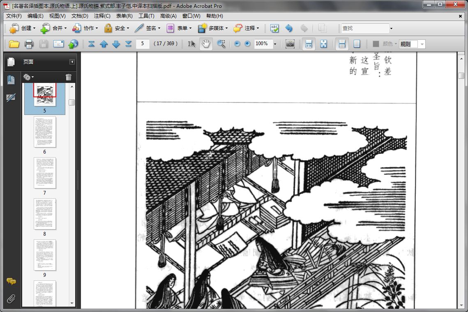The height and width of the screenshot is (312, 468).
Task: Toggle fit full page view
Action: point(323,44)
